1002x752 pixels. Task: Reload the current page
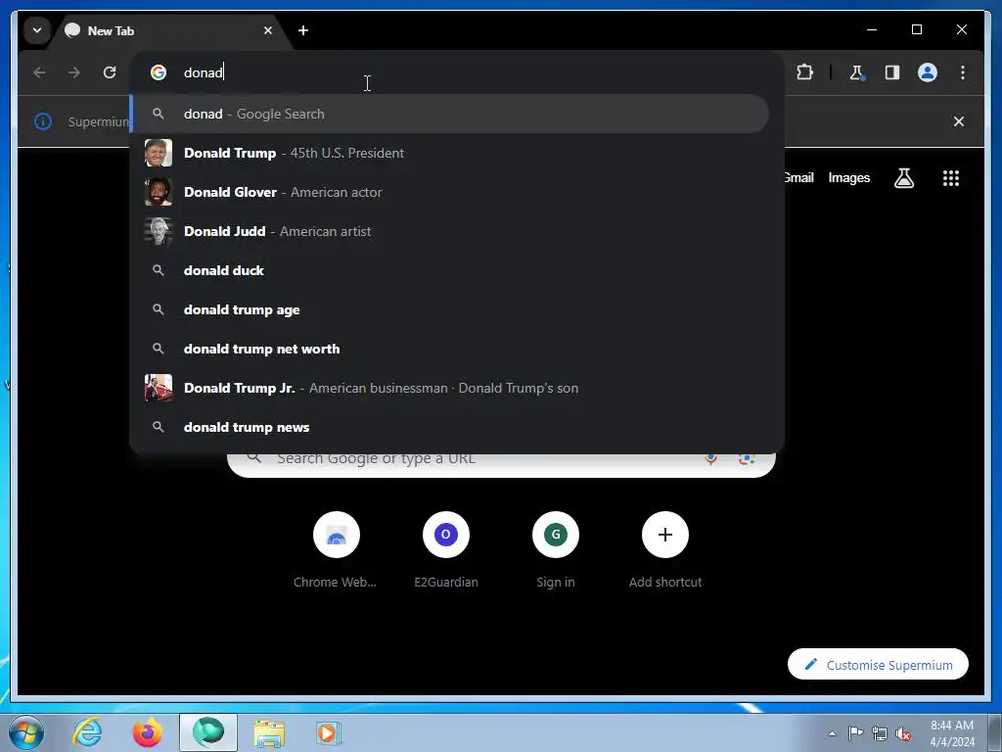tap(110, 72)
